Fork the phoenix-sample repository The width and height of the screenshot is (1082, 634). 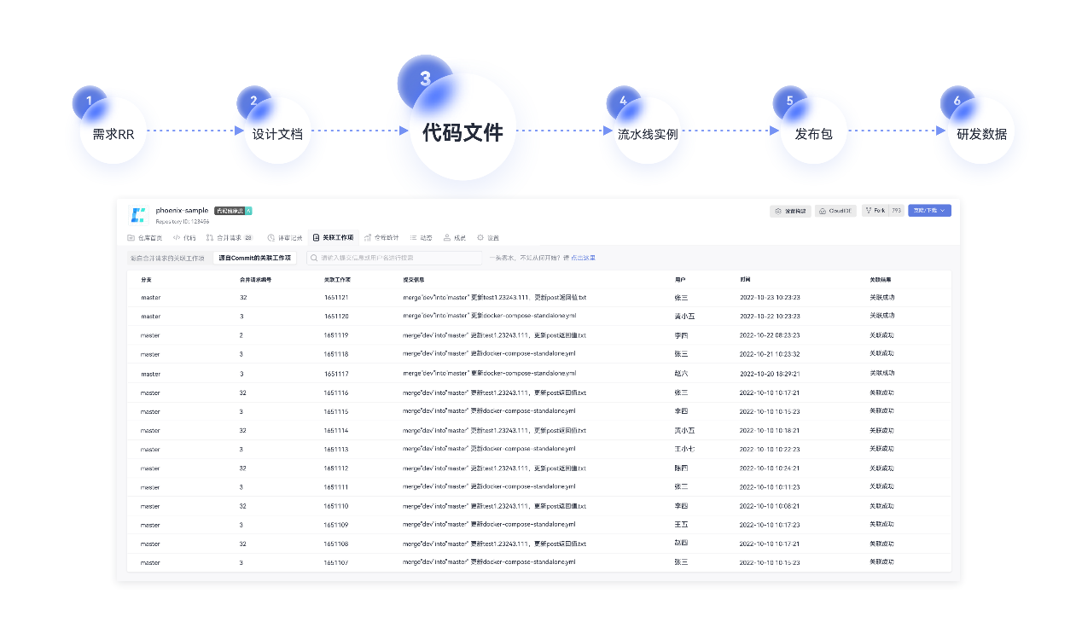[880, 210]
